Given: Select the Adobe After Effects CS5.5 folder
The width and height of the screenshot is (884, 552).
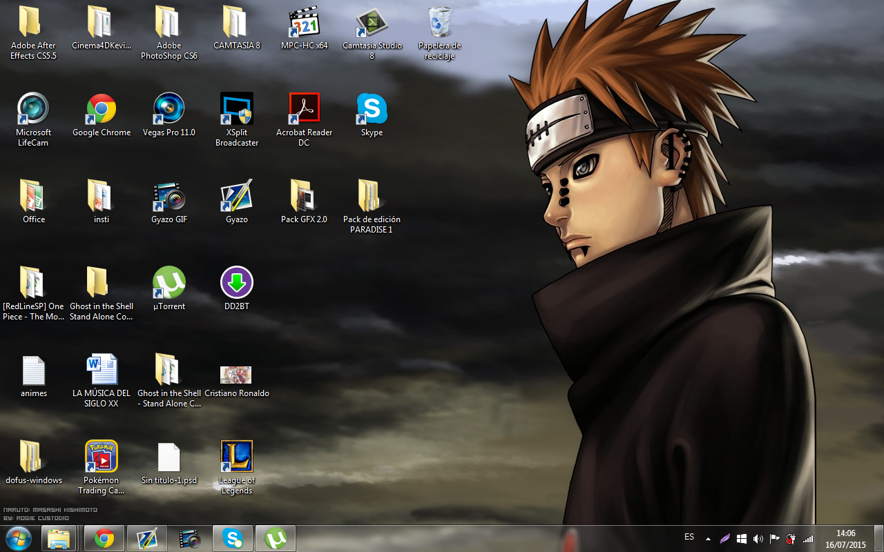Looking at the screenshot, I should click(x=33, y=32).
